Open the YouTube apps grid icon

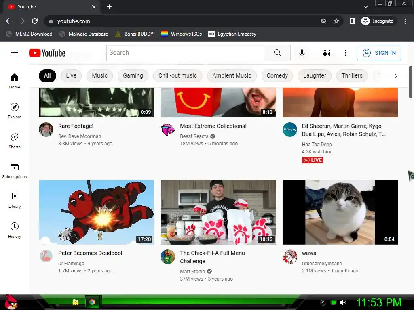click(x=326, y=53)
